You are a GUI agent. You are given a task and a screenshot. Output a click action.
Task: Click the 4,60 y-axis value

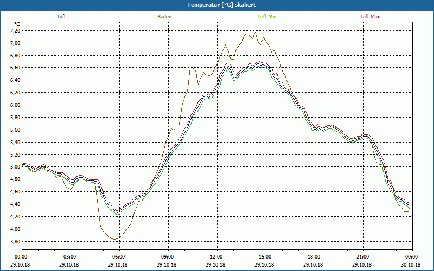click(15, 192)
